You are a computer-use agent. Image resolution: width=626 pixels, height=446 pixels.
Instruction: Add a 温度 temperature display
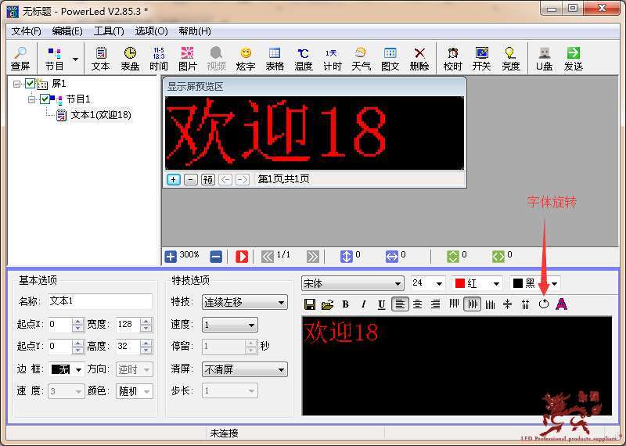(x=304, y=59)
